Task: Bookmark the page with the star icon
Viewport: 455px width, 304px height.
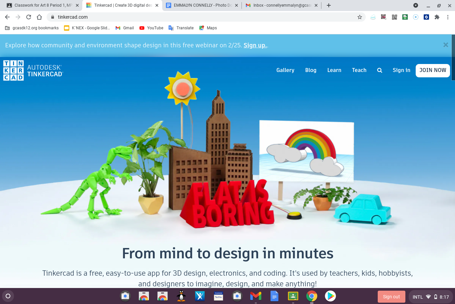Action: click(360, 17)
